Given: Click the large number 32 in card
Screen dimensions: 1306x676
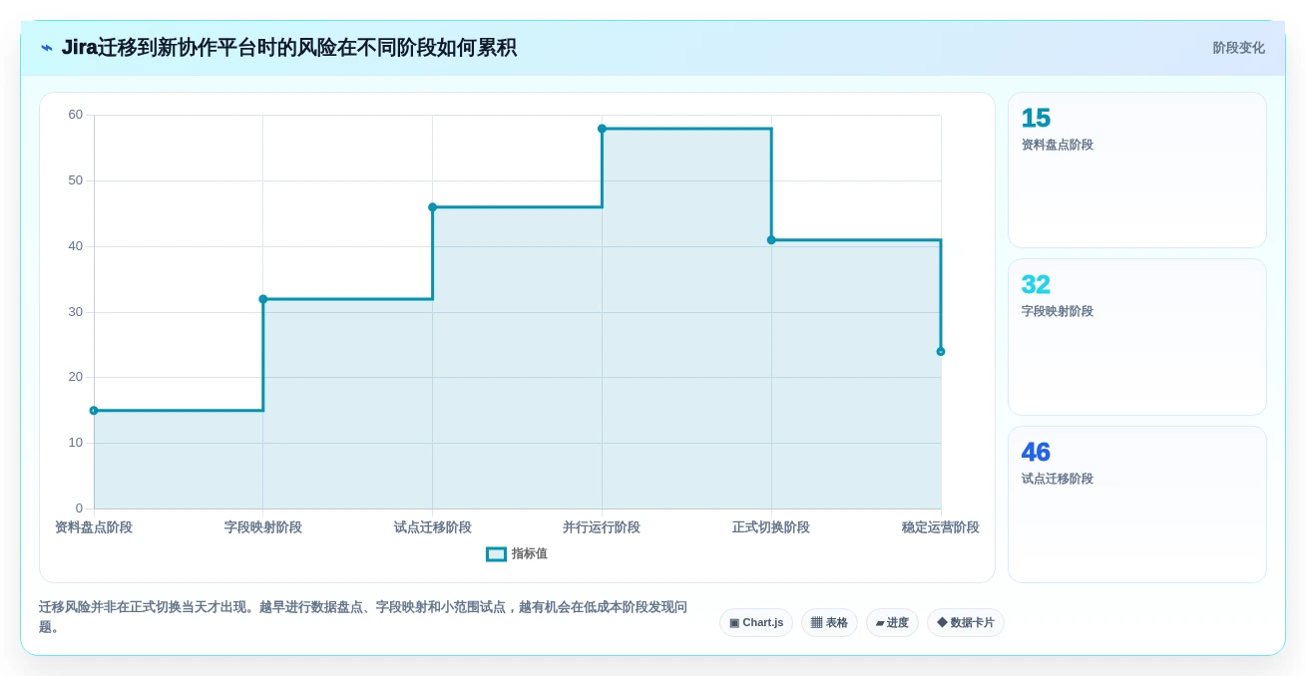Looking at the screenshot, I should click(1036, 285).
